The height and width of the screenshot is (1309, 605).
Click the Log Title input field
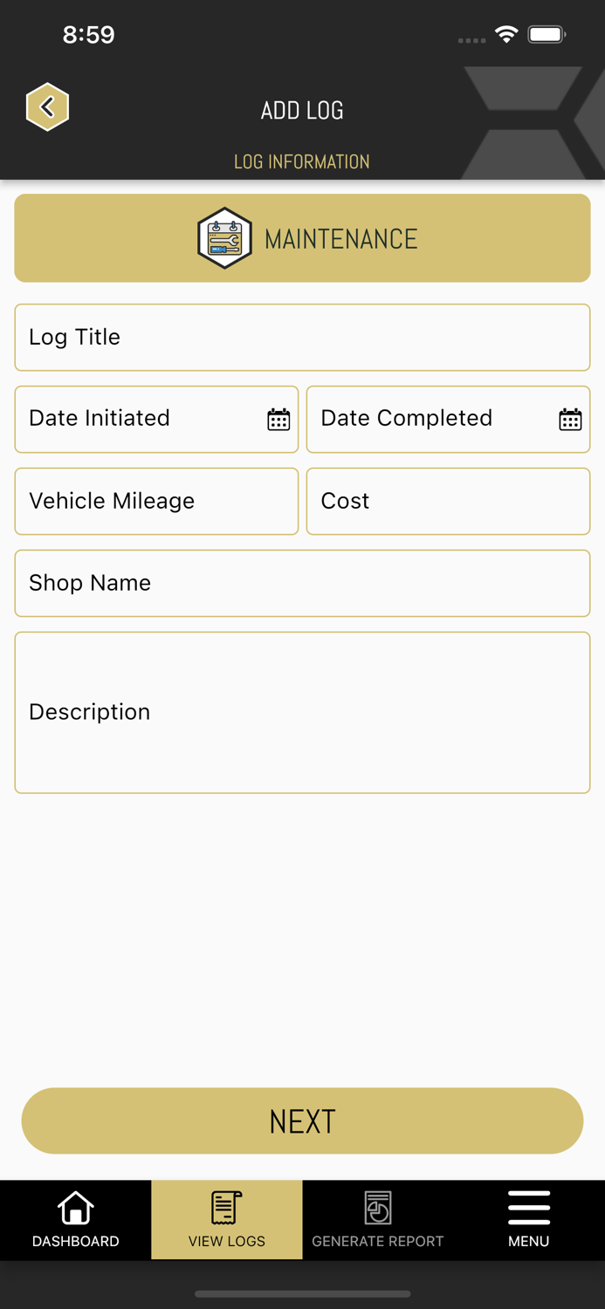pyautogui.click(x=302, y=337)
